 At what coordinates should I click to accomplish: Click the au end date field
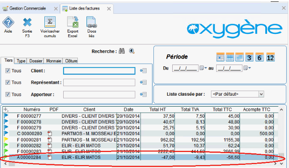pos(229,68)
